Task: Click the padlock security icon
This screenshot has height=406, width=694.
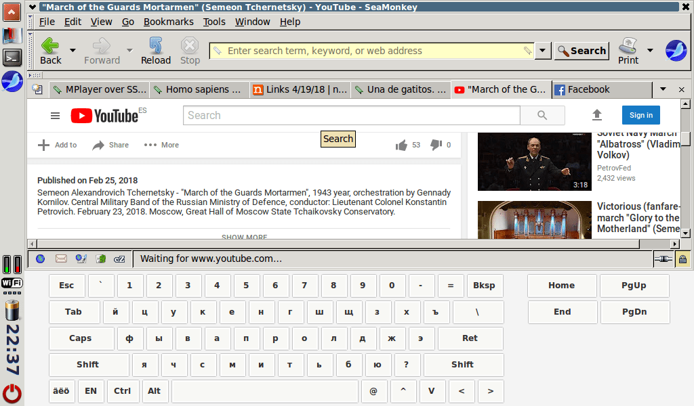Action: [683, 259]
